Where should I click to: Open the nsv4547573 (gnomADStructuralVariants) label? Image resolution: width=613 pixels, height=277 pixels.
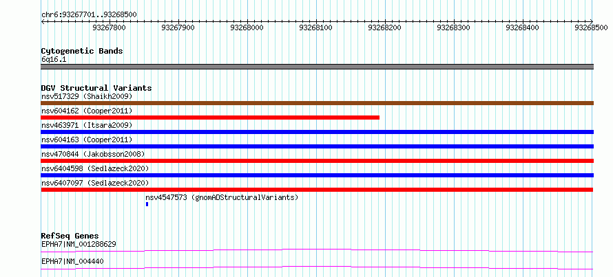coord(222,197)
